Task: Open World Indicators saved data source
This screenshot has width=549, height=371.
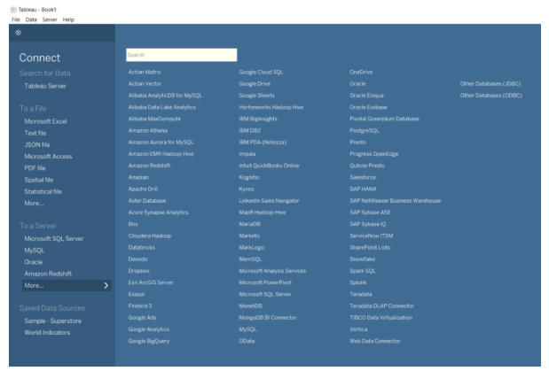Action: (x=47, y=333)
